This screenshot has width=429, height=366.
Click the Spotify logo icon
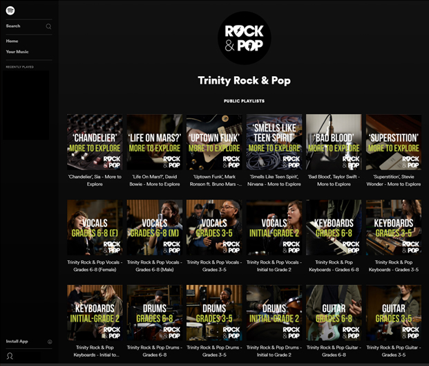tap(10, 10)
